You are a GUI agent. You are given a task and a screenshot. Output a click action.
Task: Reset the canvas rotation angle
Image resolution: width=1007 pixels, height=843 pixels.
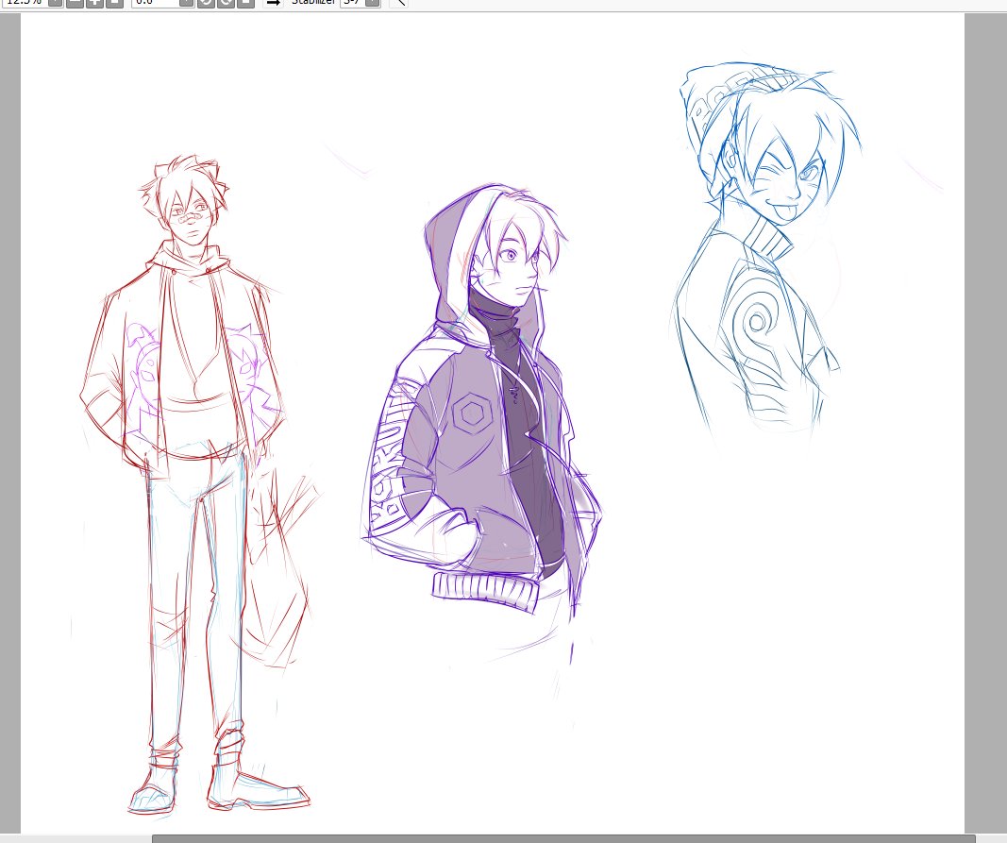click(x=245, y=4)
